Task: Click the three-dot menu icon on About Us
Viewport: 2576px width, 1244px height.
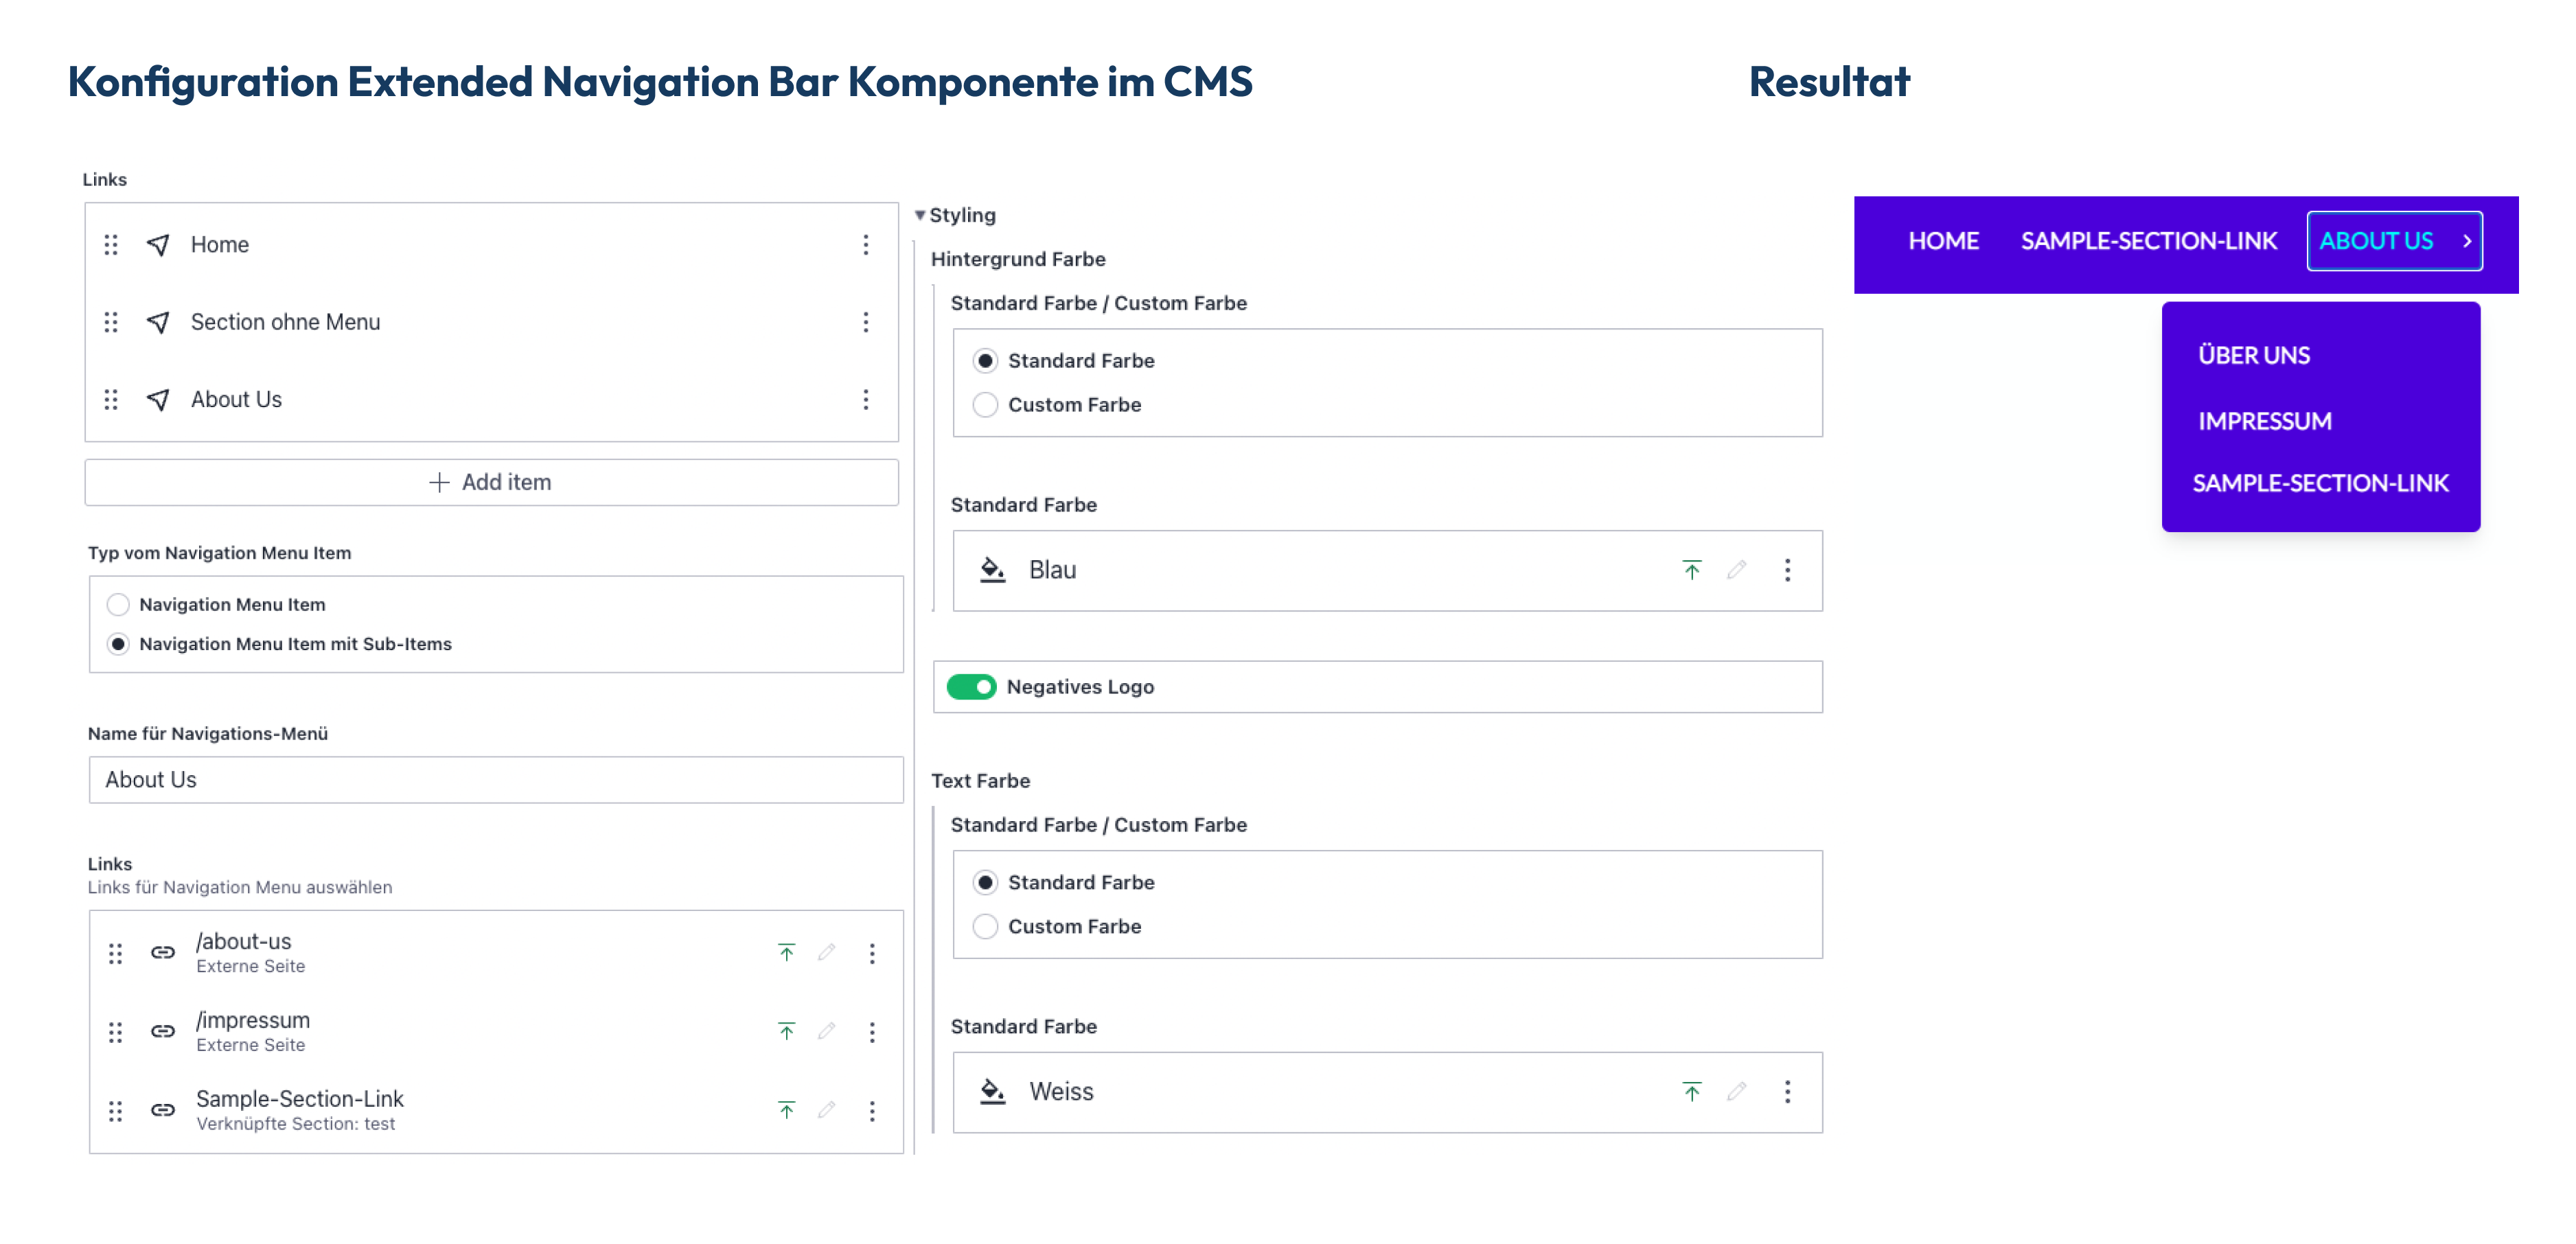Action: click(x=866, y=400)
